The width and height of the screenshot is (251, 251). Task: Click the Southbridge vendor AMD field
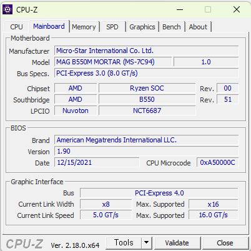point(76,99)
